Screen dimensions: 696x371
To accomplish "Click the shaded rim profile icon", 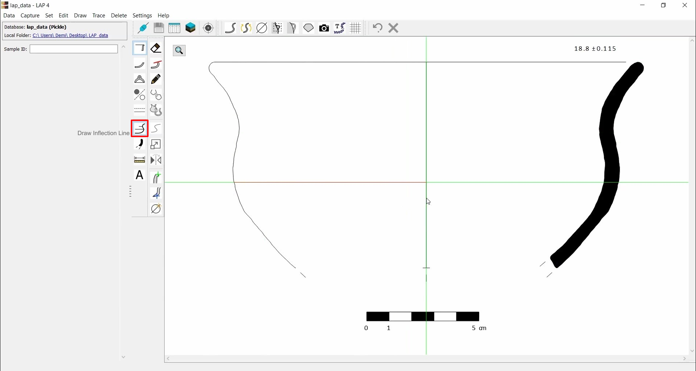I will pyautogui.click(x=293, y=28).
